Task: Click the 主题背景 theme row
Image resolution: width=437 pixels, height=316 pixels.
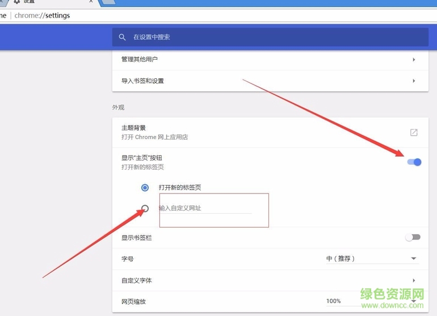Action: [x=227, y=132]
